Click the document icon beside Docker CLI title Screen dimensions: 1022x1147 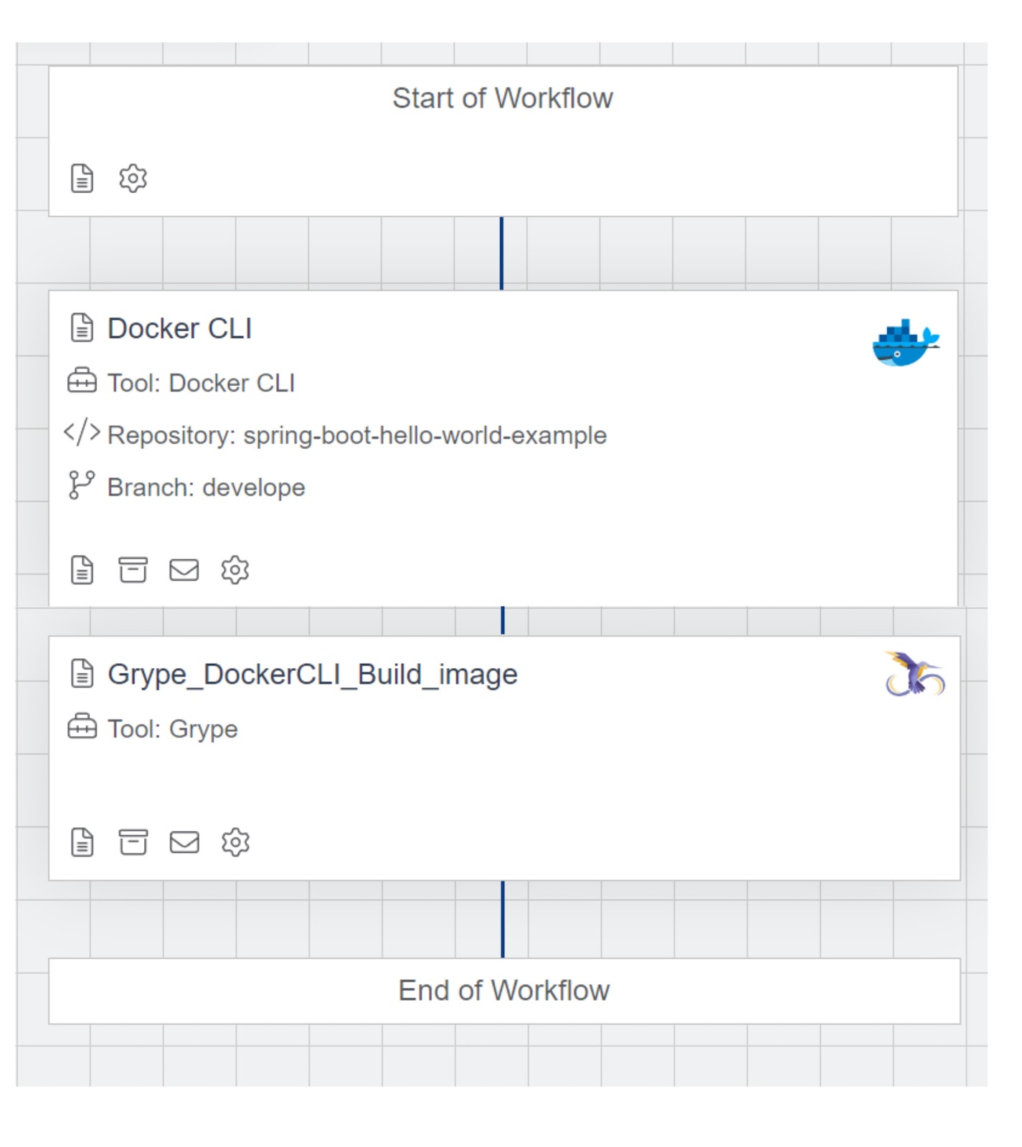point(82,328)
